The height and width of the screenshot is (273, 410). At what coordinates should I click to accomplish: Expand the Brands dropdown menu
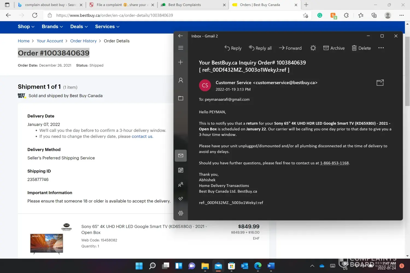[52, 26]
